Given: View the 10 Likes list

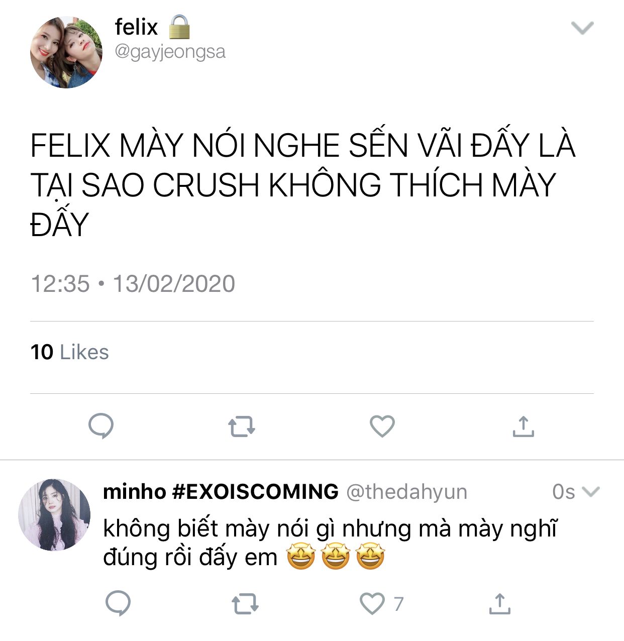Looking at the screenshot, I should [69, 352].
